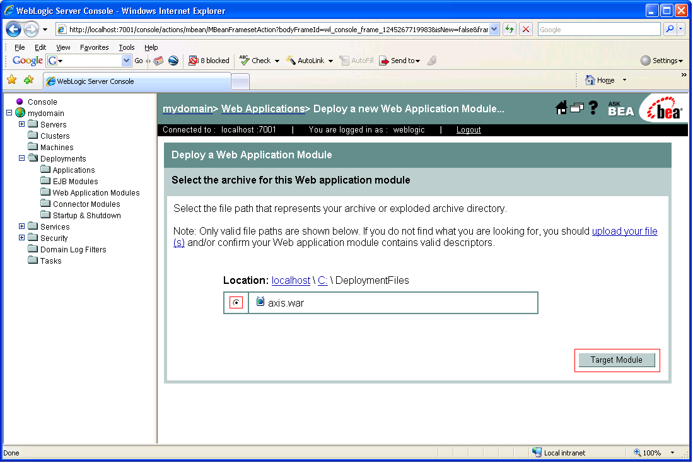Click the Home icon in the console banner
693x463 pixels.
coord(561,108)
